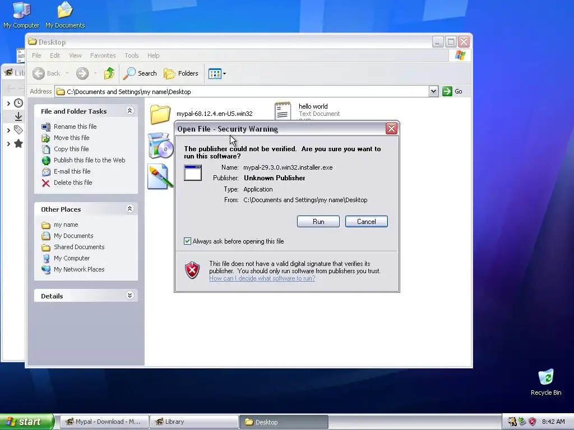The height and width of the screenshot is (430, 574).
Task: Click the Forward arrow button
Action: [x=82, y=73]
